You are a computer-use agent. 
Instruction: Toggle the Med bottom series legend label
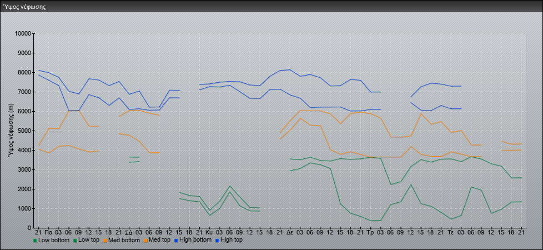(124, 240)
